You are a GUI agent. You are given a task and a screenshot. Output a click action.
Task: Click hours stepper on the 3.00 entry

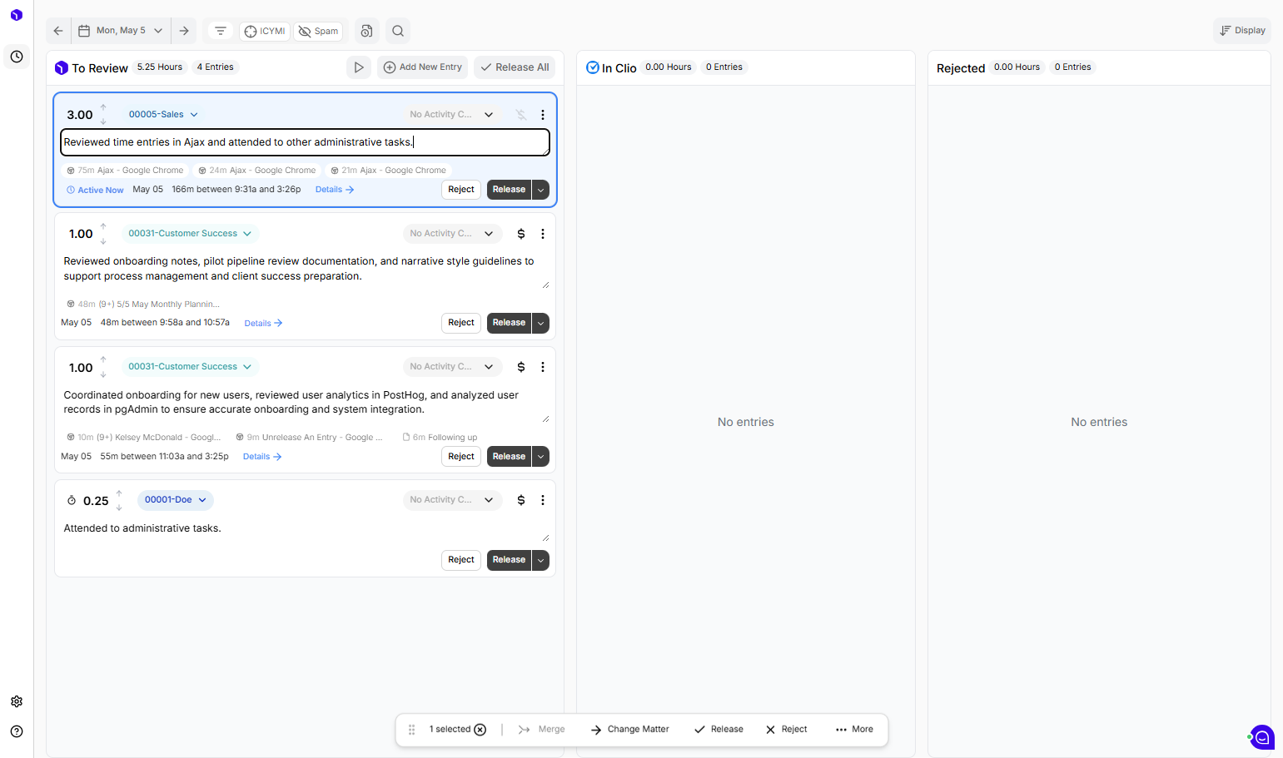(x=103, y=115)
